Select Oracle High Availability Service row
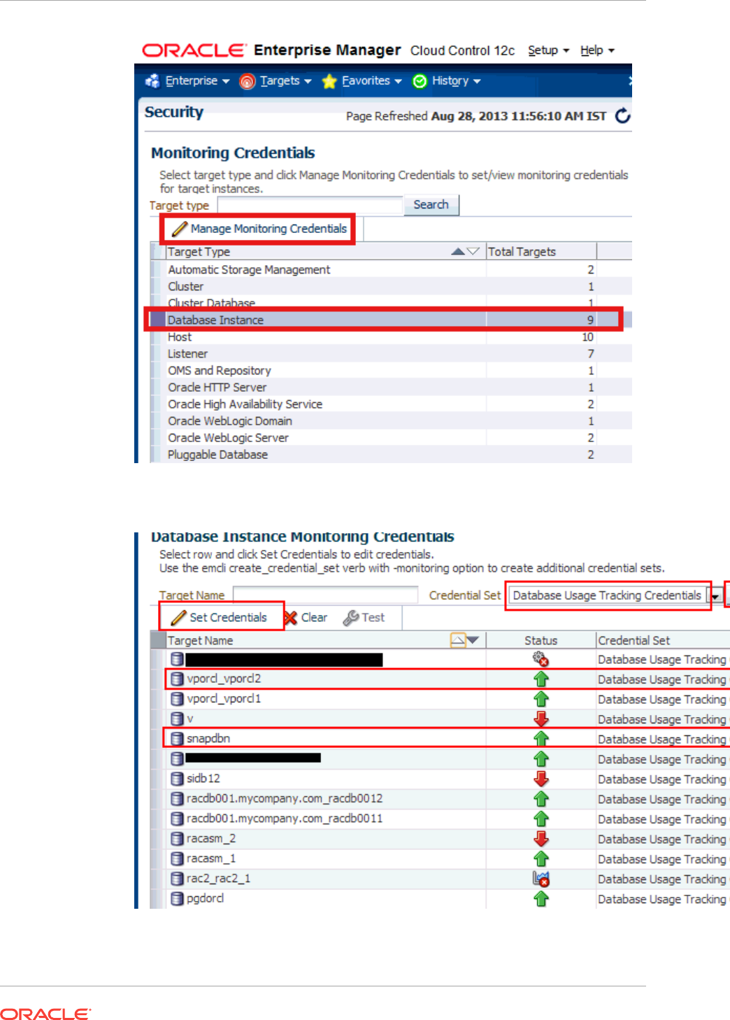This screenshot has width=730, height=1020. [391, 404]
